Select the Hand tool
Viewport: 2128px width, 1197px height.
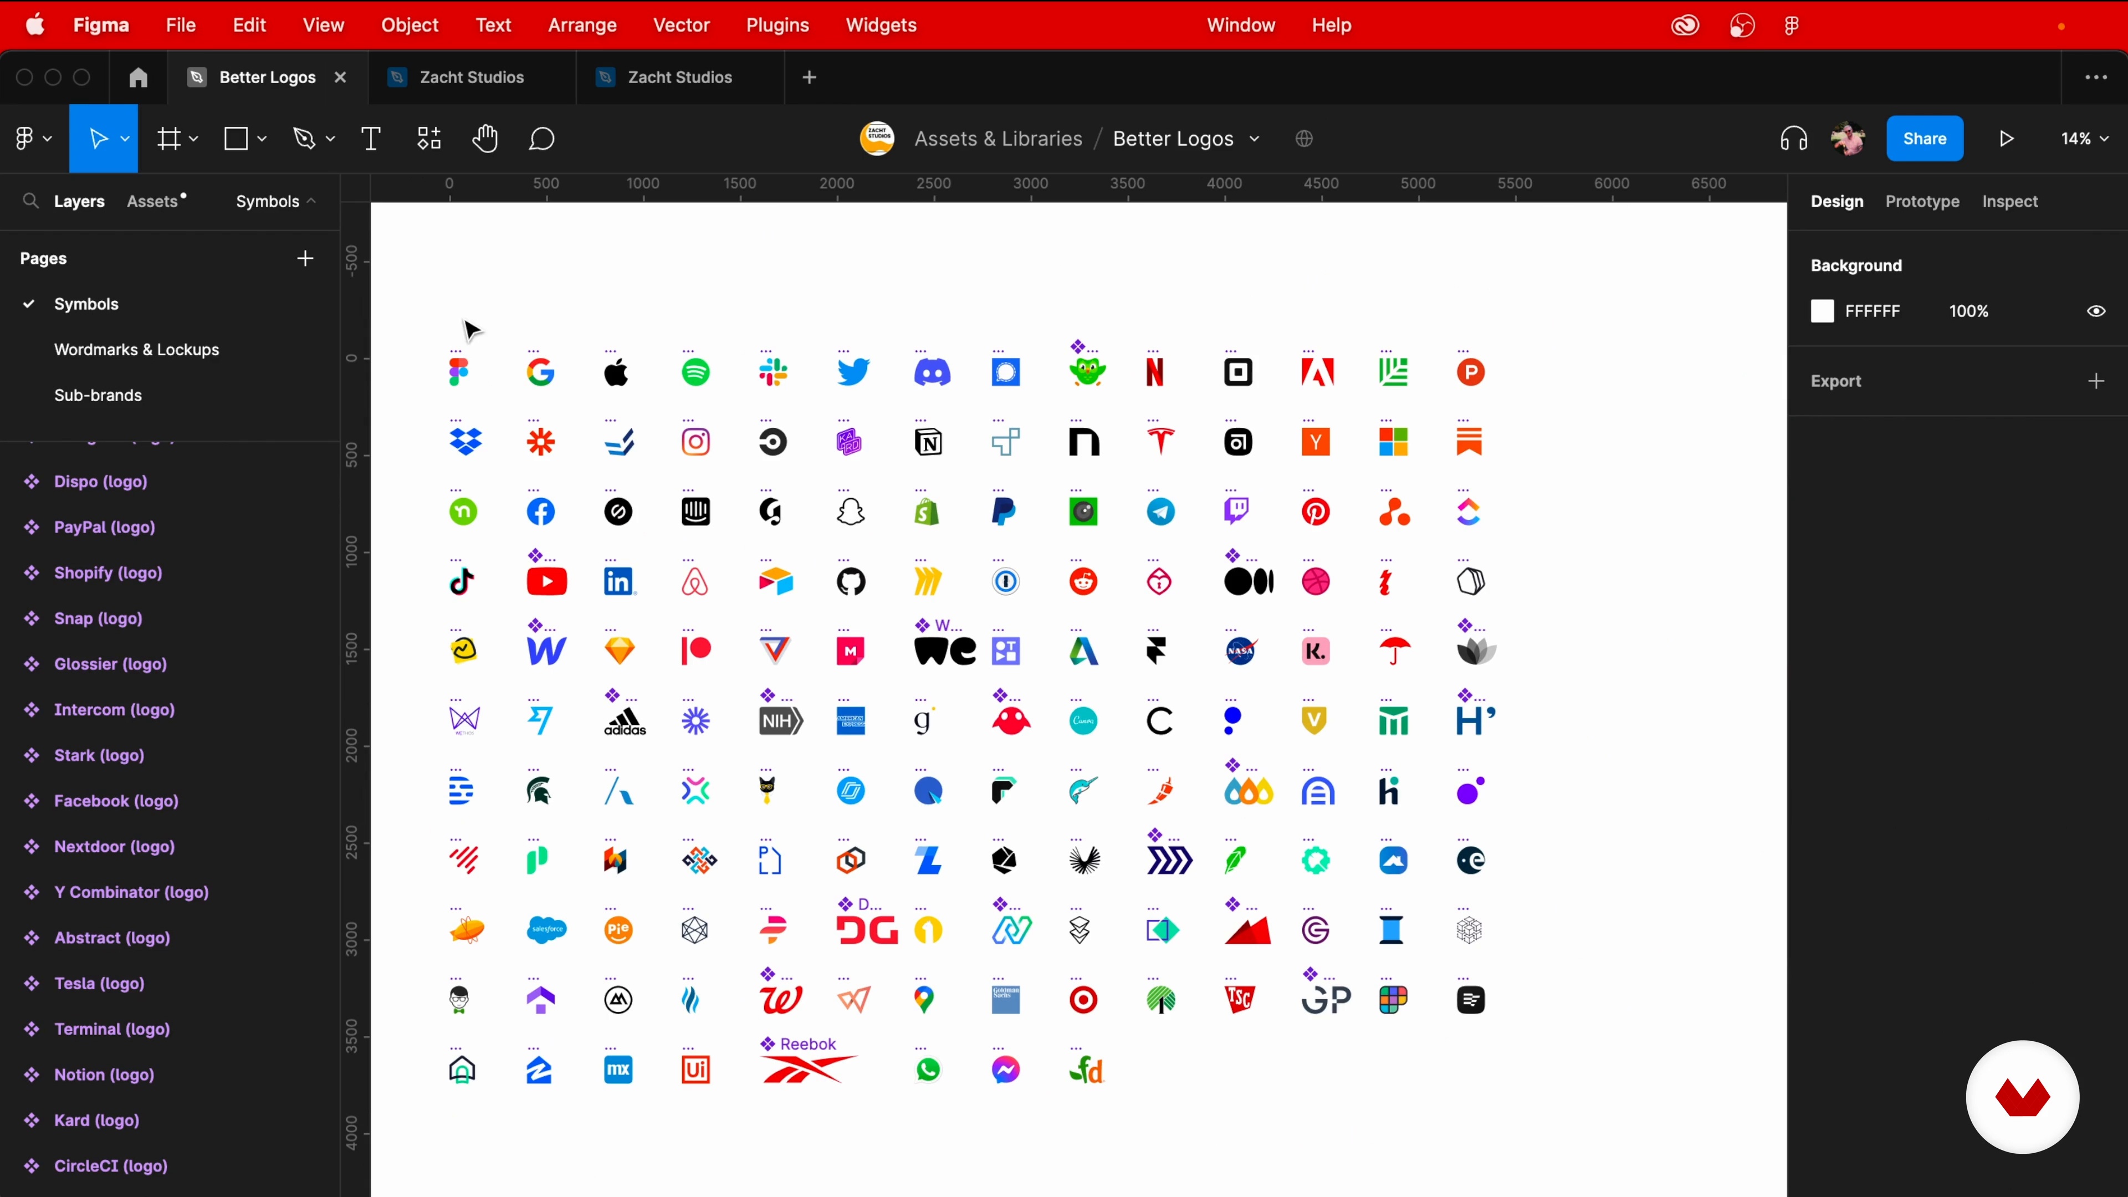(x=485, y=139)
